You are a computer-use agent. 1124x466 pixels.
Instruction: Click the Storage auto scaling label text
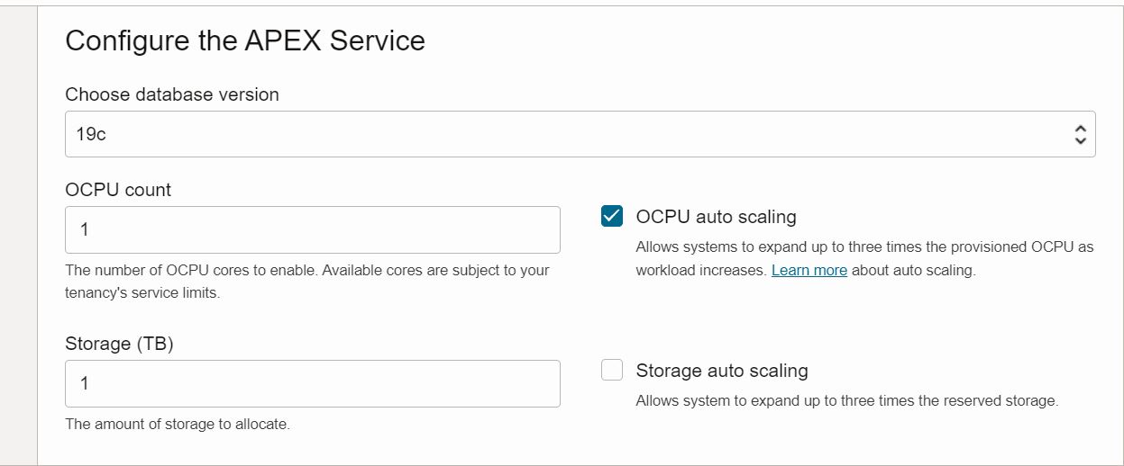(721, 371)
